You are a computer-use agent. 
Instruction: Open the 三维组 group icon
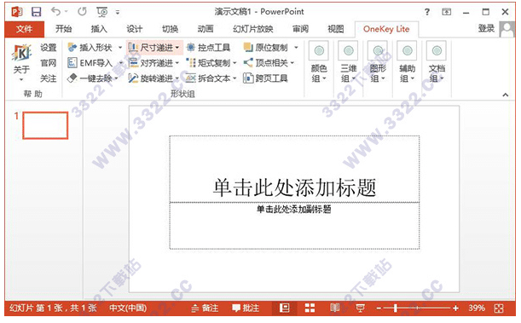point(348,62)
